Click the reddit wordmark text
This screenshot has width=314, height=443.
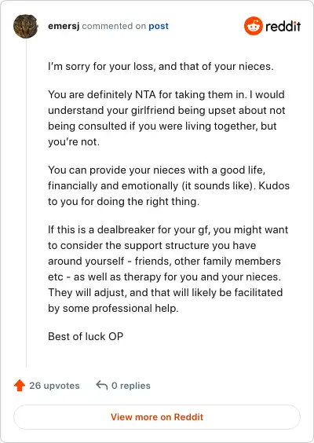283,26
